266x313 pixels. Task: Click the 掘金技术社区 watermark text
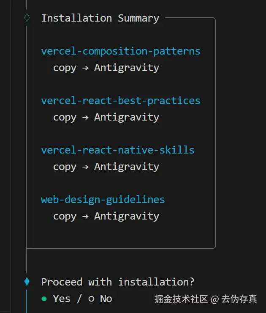[x=181, y=299]
